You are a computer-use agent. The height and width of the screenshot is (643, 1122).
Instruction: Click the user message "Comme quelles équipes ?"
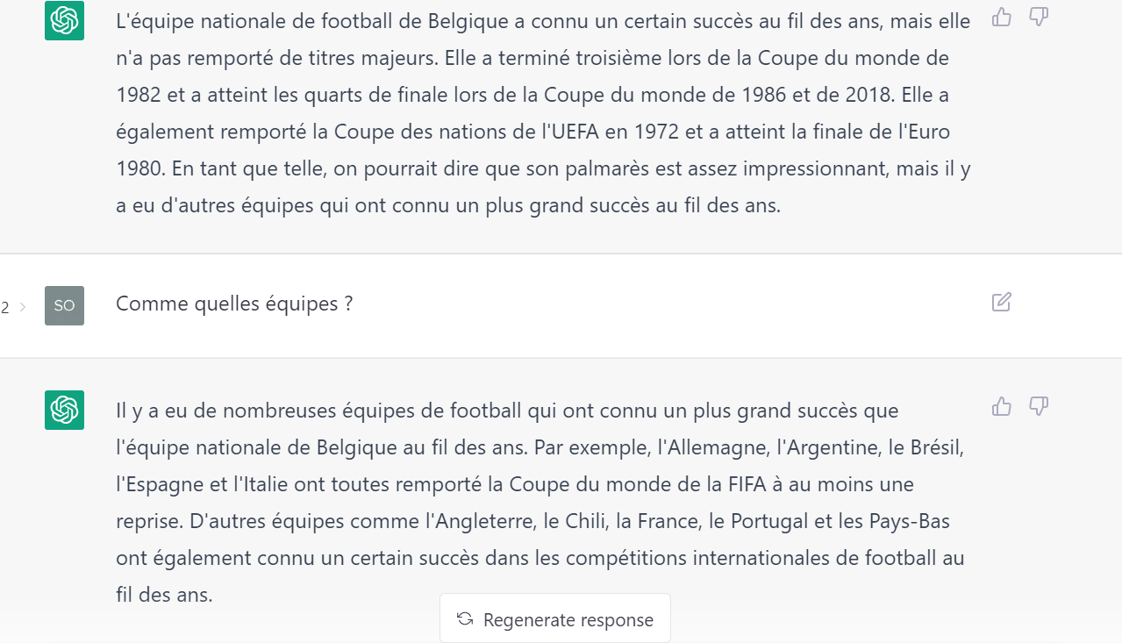[234, 304]
